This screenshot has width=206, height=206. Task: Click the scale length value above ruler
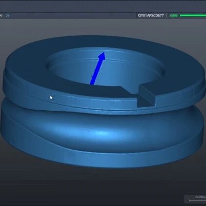[201, 197]
